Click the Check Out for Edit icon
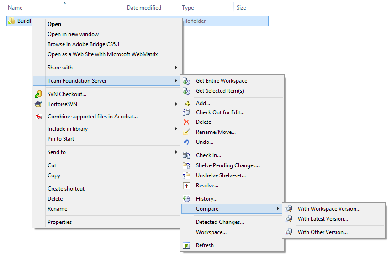Screen dimensions: 392x255 (x=186, y=112)
